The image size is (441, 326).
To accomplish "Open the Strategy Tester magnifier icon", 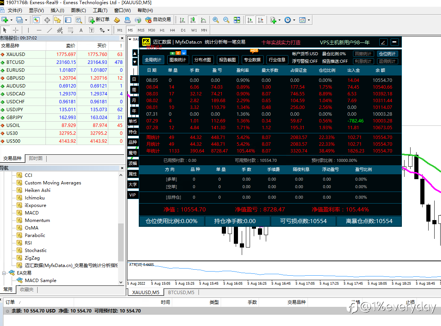I will coord(79,20).
